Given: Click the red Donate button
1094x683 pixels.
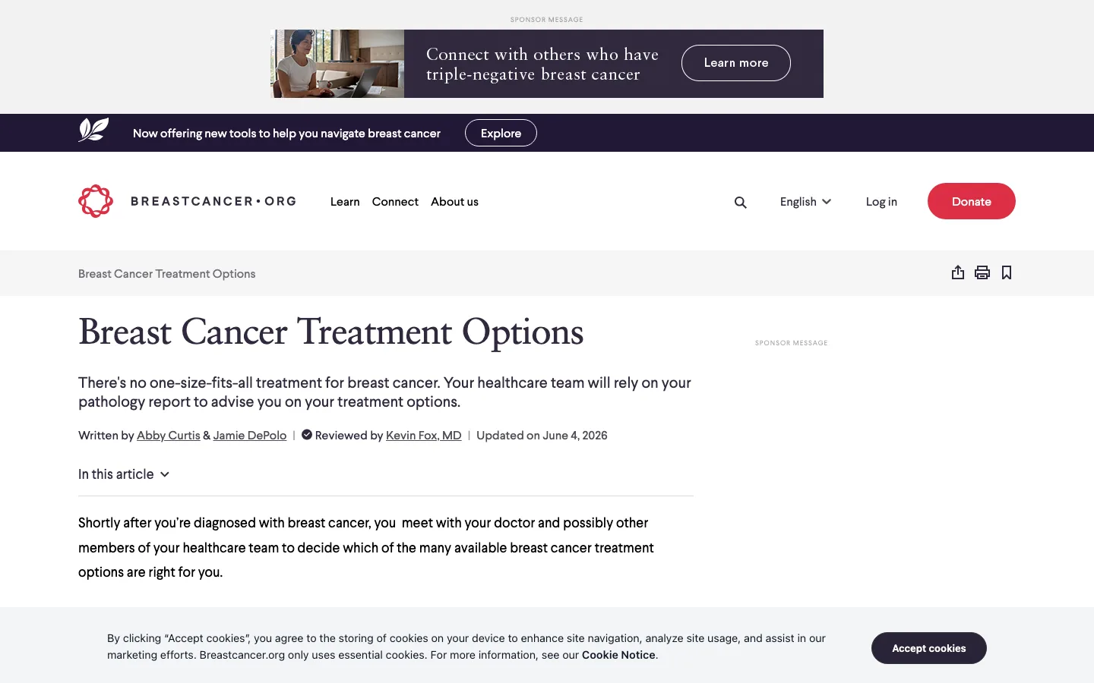Looking at the screenshot, I should pyautogui.click(x=972, y=201).
